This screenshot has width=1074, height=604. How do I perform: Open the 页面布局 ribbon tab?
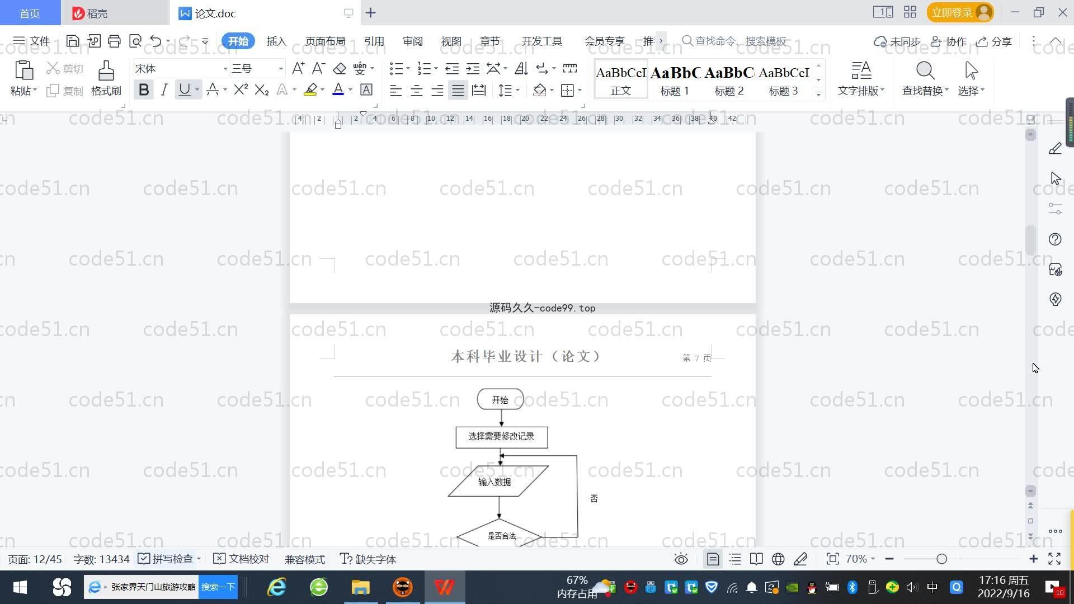pos(325,41)
